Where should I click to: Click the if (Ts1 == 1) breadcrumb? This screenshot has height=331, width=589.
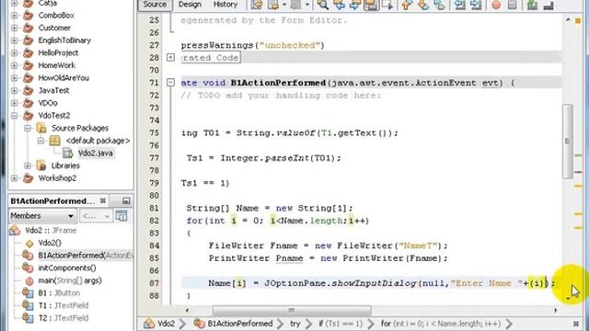coord(341,324)
